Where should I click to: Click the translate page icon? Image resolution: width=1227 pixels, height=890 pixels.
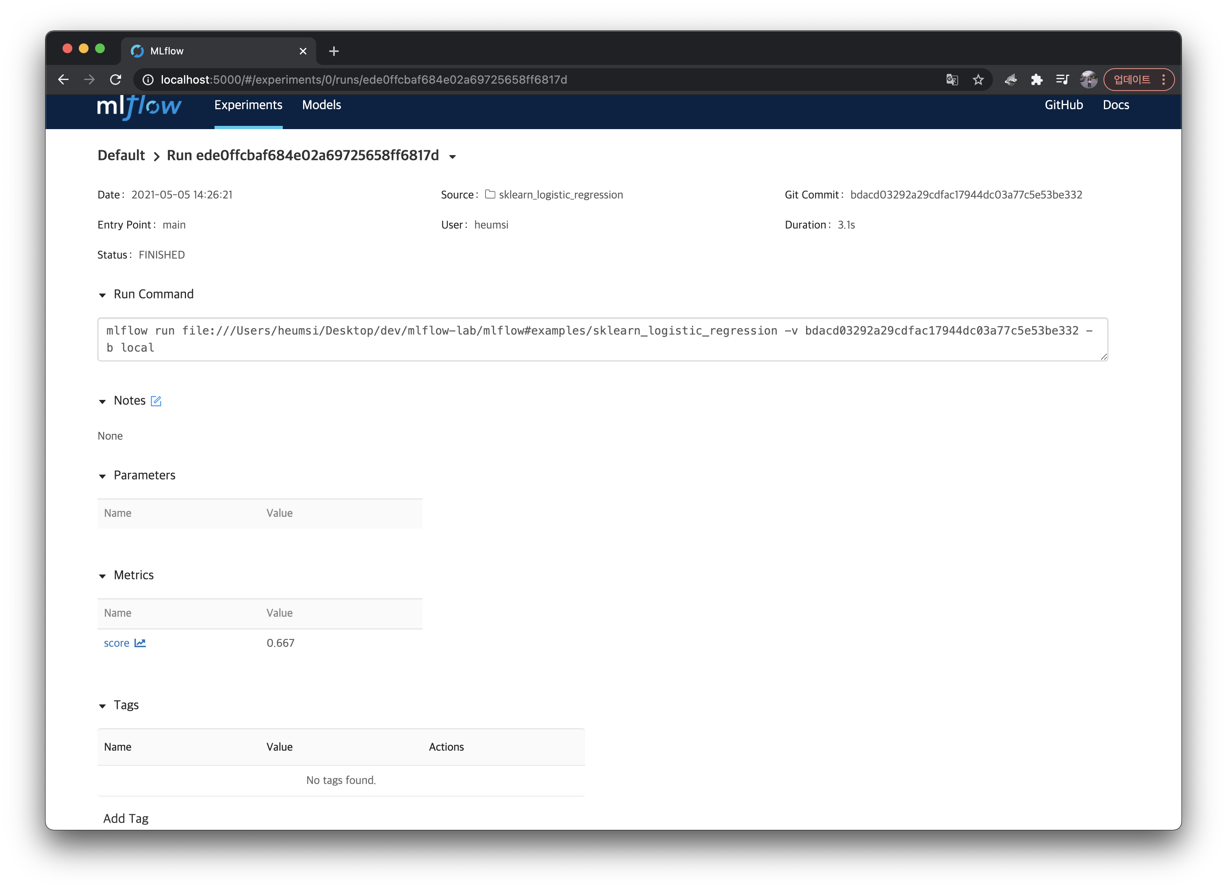click(952, 80)
